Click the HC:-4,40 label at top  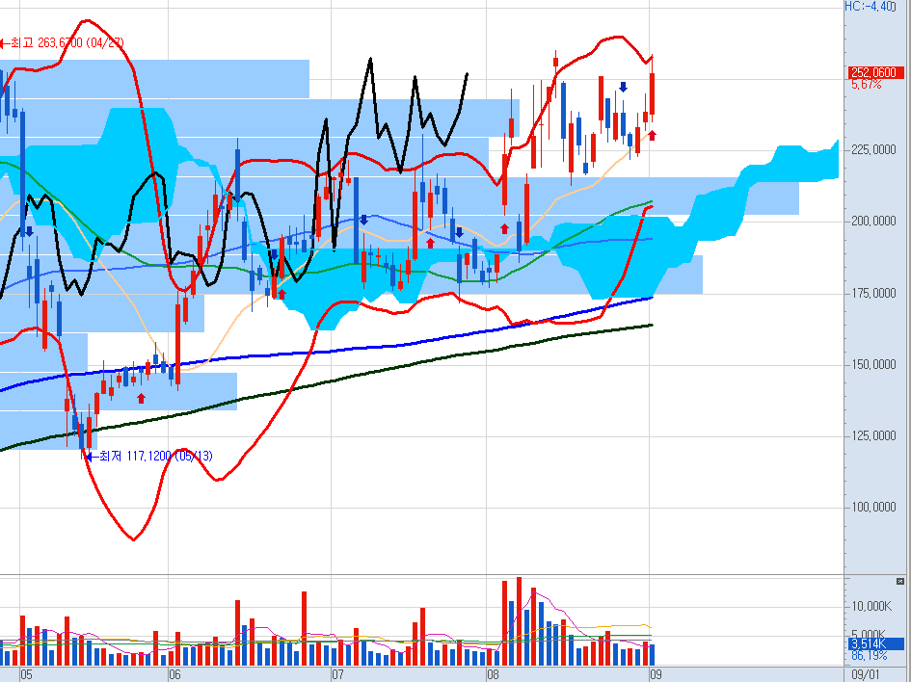[870, 7]
